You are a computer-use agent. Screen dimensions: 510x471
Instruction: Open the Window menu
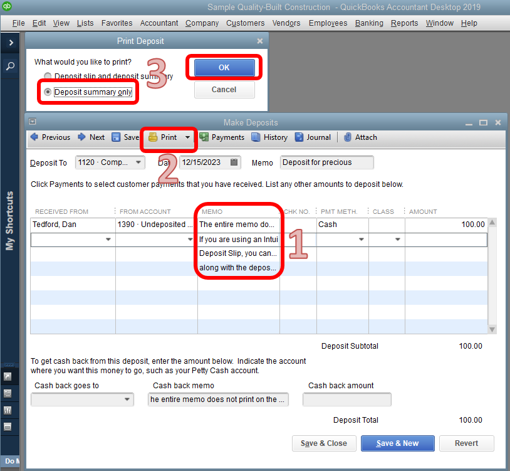point(439,23)
